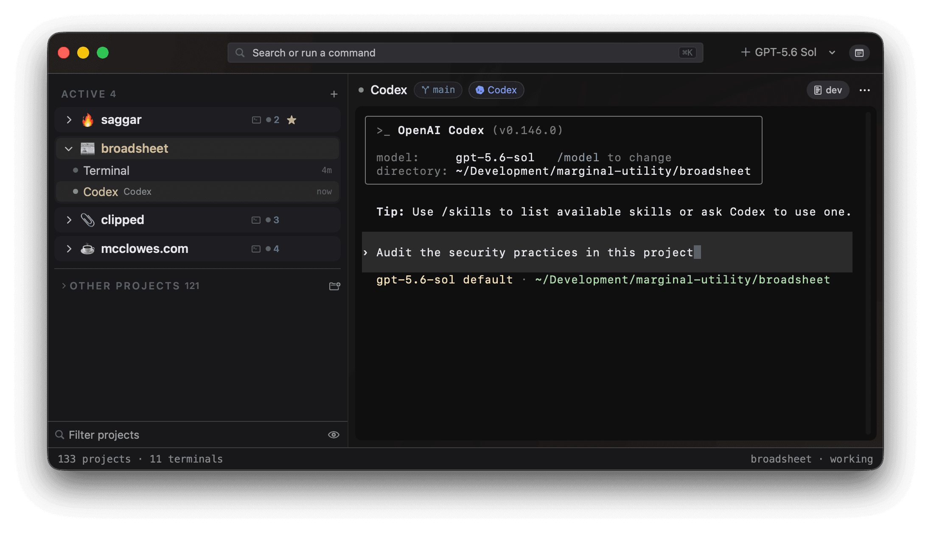
Task: Select the broadsheet project label
Action: point(135,149)
